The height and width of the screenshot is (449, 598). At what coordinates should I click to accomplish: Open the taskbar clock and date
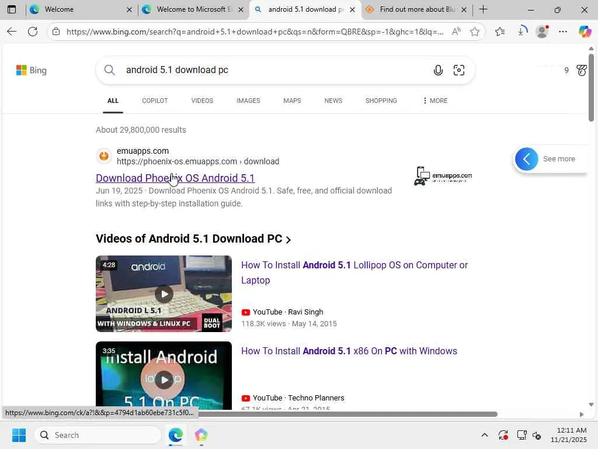568,435
